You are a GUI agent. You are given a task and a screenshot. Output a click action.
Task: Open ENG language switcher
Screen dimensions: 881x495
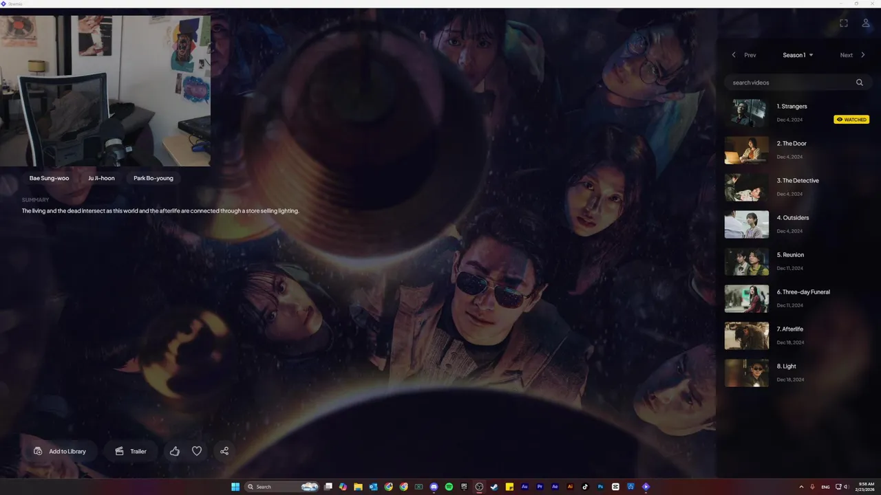click(825, 487)
